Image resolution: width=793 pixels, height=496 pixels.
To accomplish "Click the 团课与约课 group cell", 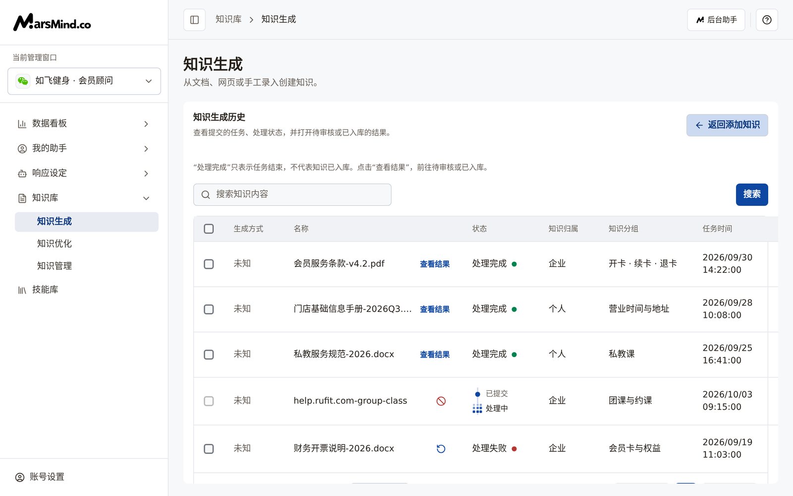I will pyautogui.click(x=630, y=401).
